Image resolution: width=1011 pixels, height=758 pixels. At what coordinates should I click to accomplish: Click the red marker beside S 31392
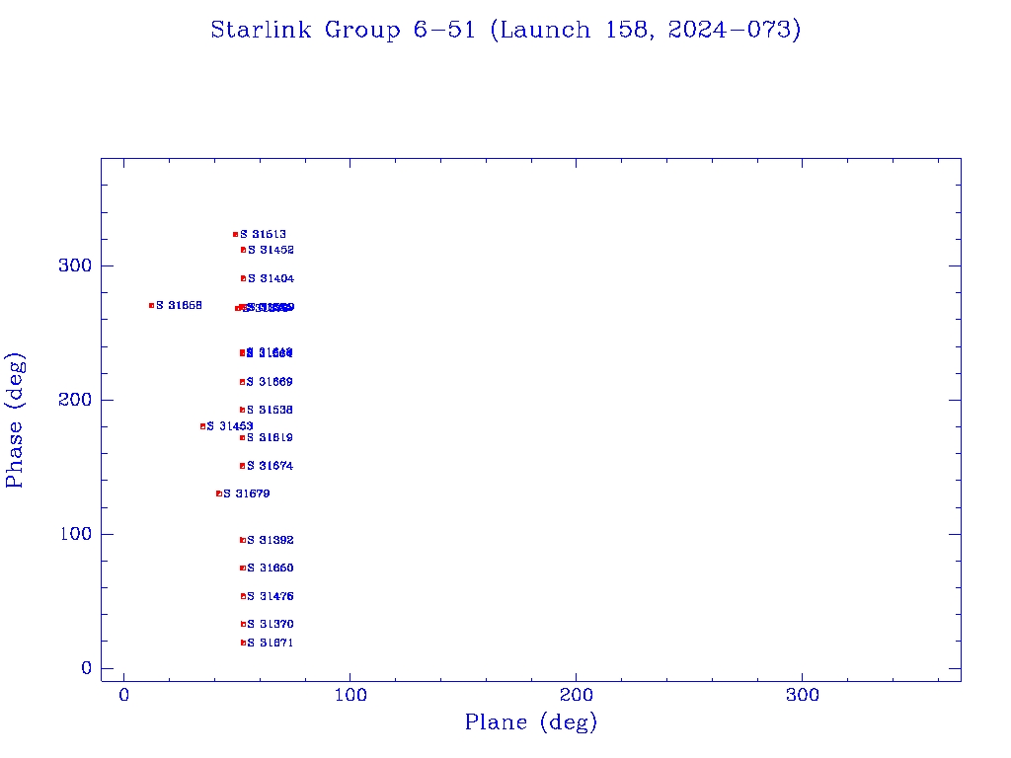point(243,540)
